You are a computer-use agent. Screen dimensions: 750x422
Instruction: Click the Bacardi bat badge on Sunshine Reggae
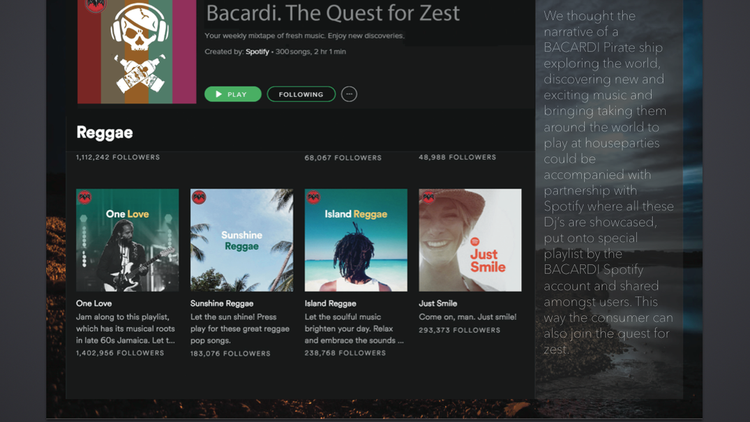pos(199,197)
